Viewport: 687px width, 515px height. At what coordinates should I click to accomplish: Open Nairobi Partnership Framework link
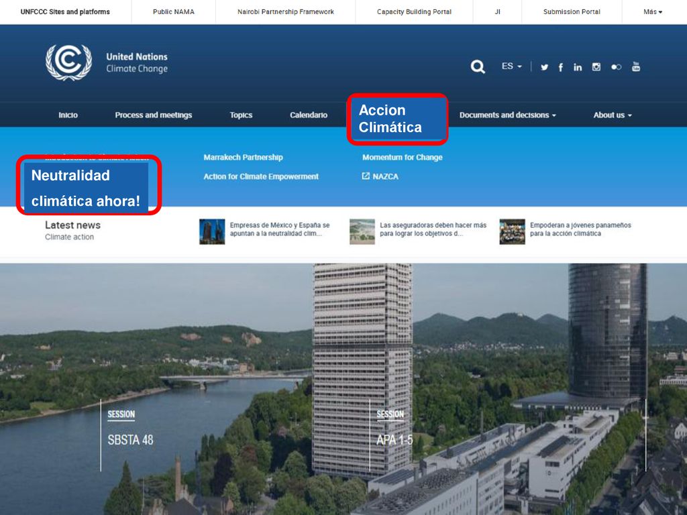point(286,12)
